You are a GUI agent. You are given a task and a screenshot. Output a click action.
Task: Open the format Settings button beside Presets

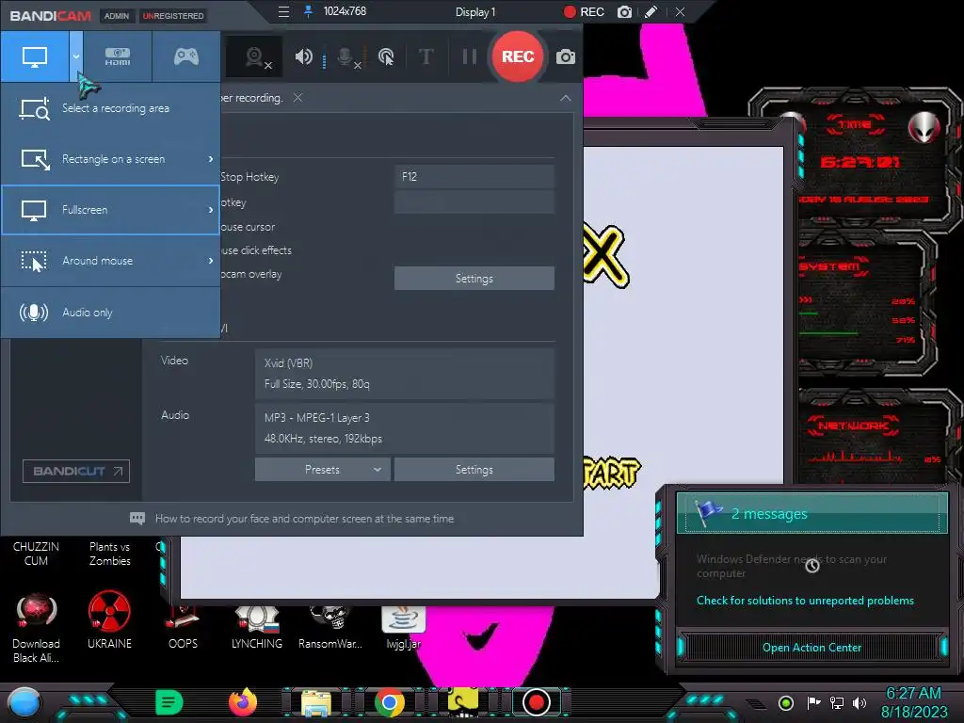coord(474,470)
